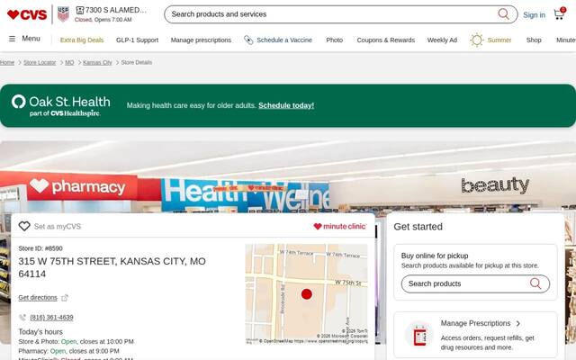Click the Oak St. Health logo

click(61, 105)
